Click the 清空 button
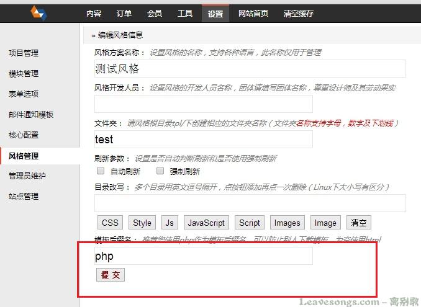The width and height of the screenshot is (421, 307). (x=359, y=223)
